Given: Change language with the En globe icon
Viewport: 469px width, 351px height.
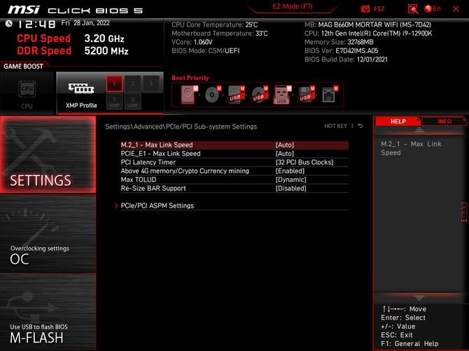Looking at the screenshot, I should click(x=432, y=9).
